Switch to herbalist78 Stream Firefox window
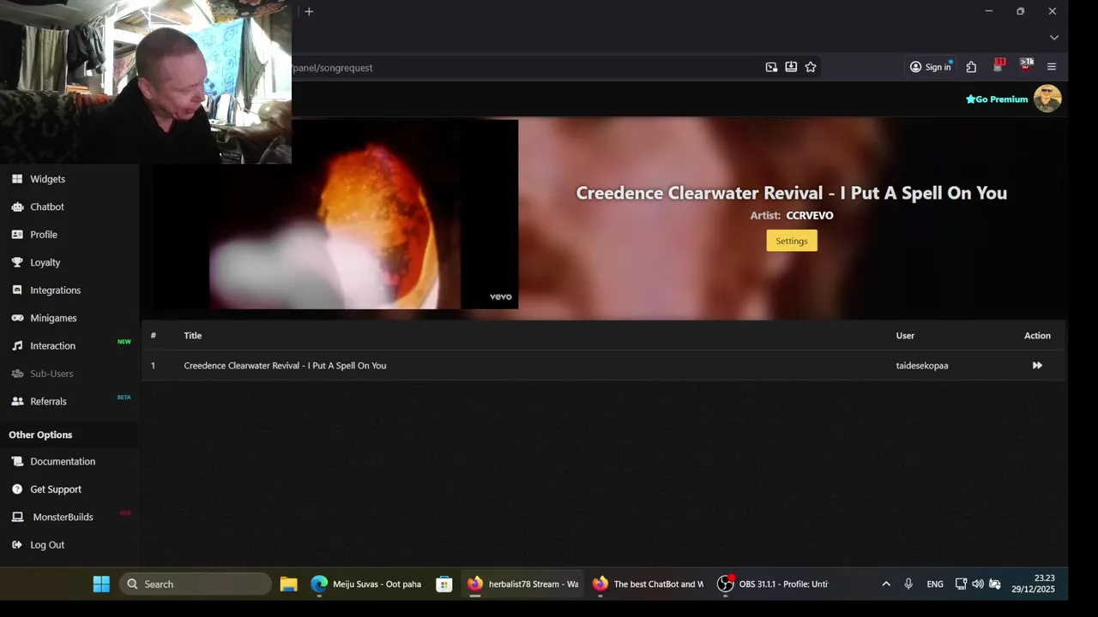Image resolution: width=1098 pixels, height=617 pixels. point(523,584)
